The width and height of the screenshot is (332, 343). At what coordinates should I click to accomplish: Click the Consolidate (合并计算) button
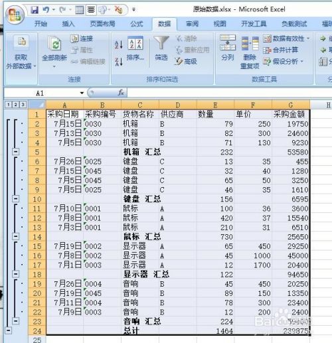click(281, 50)
